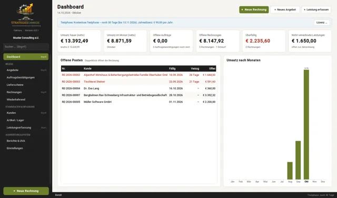This screenshot has width=337, height=198.
Task: Click the Umsatz im Monat card
Action: (x=125, y=41)
